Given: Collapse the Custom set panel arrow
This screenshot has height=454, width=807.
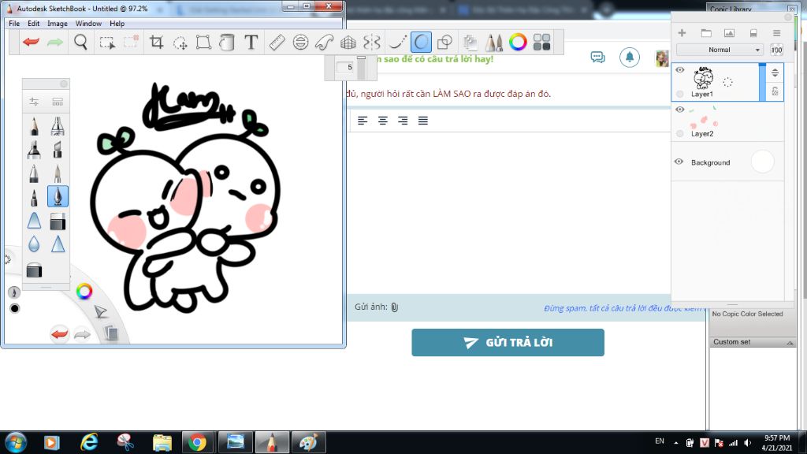Looking at the screenshot, I should coord(790,342).
